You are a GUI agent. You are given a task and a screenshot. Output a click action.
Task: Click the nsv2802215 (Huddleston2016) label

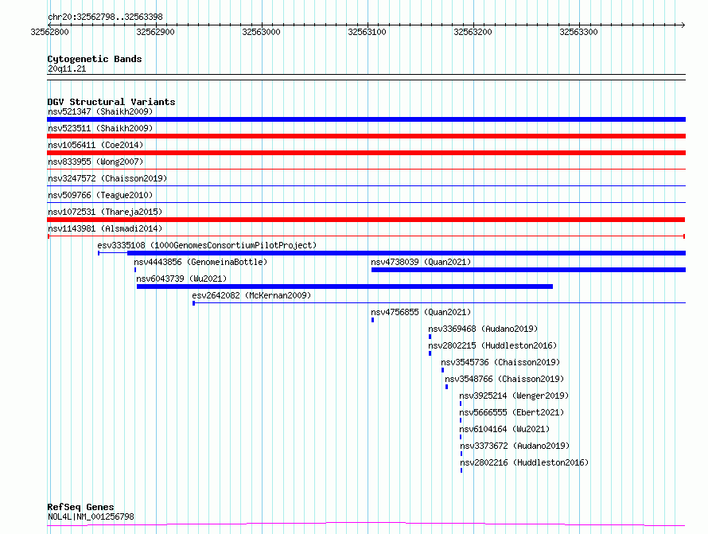click(492, 345)
